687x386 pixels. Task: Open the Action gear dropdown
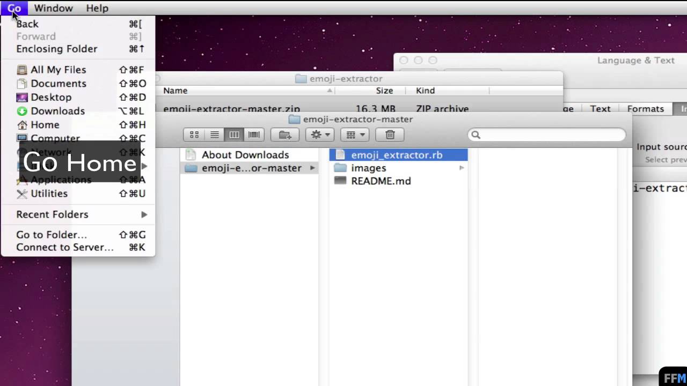point(320,135)
